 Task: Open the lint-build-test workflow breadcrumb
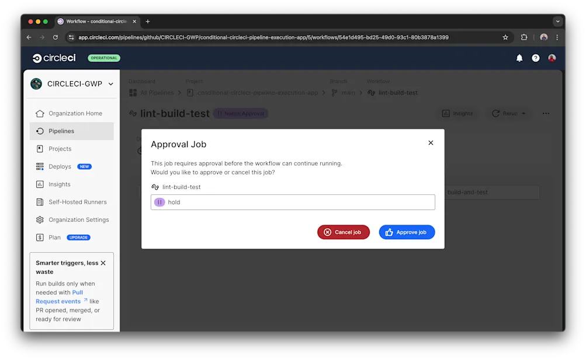coord(393,93)
